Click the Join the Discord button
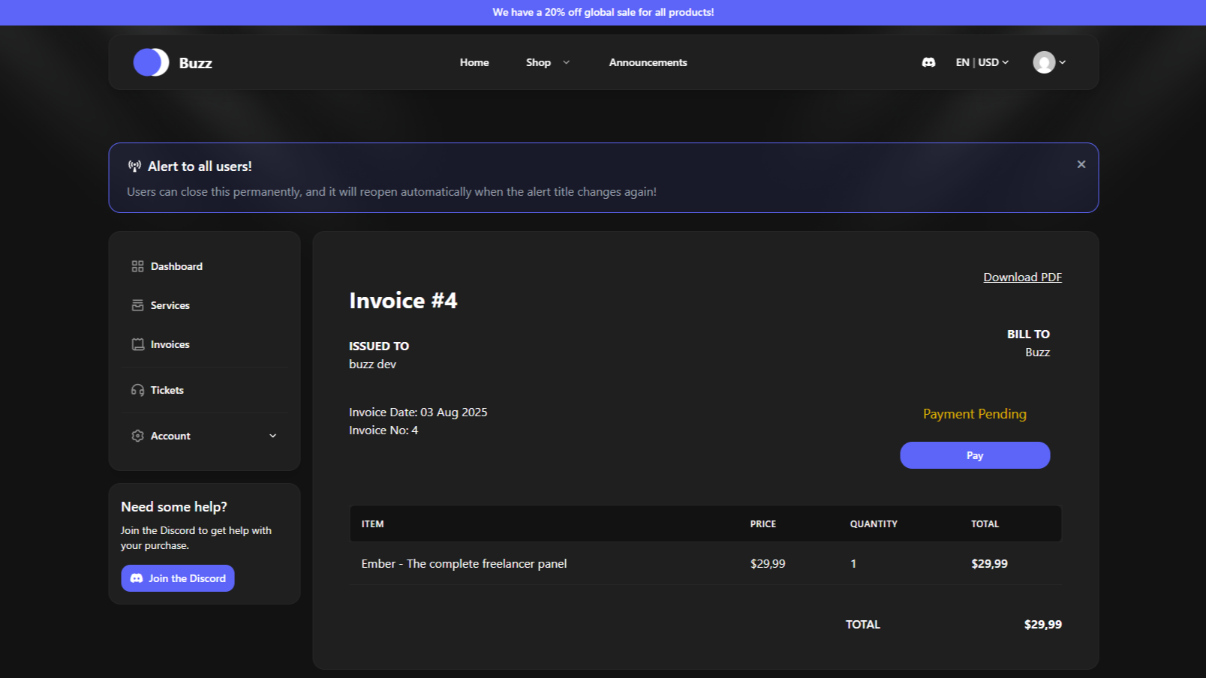The width and height of the screenshot is (1206, 678). (178, 578)
